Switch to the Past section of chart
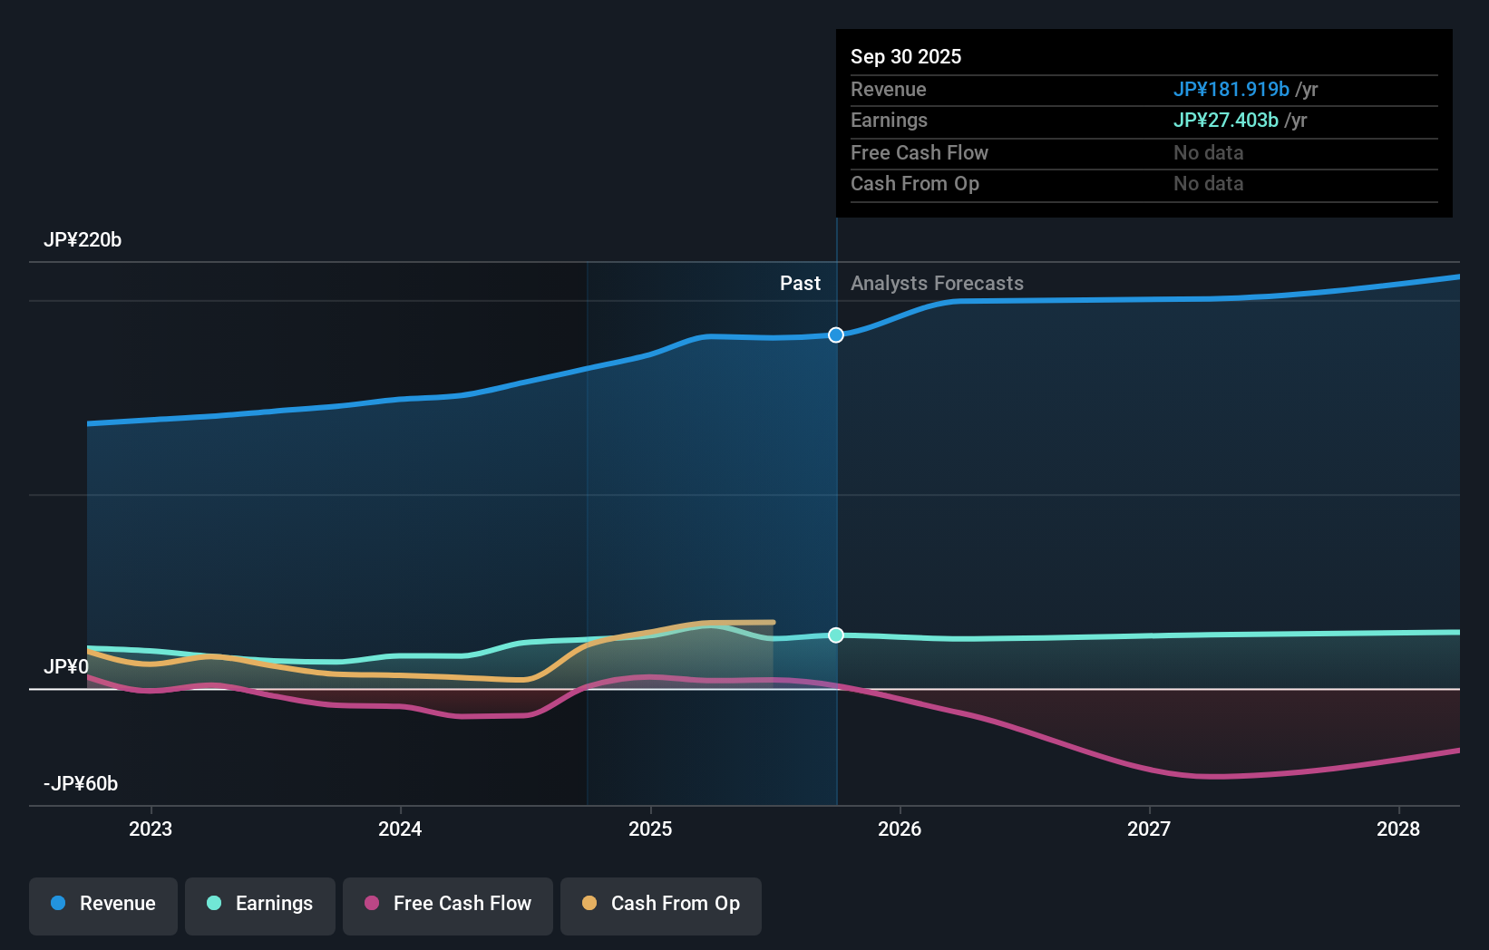The height and width of the screenshot is (950, 1489). [x=800, y=283]
